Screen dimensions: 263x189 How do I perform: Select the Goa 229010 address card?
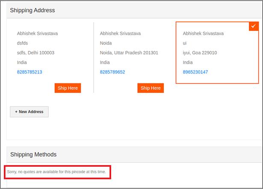pos(217,53)
